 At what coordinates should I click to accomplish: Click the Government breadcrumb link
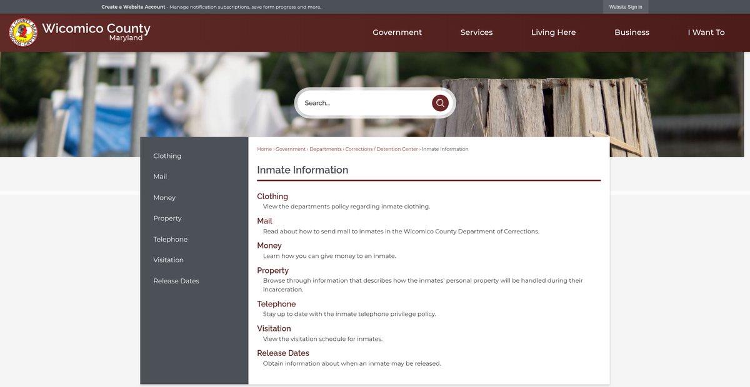[x=291, y=149]
